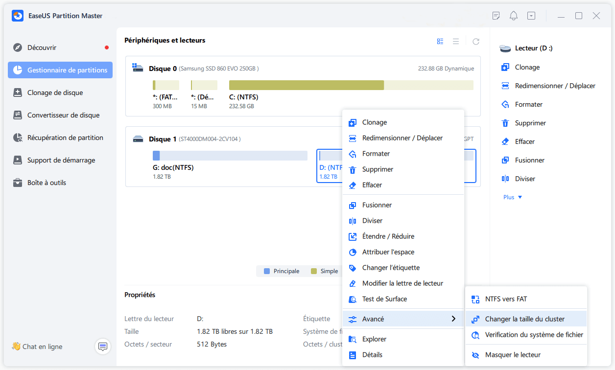Image resolution: width=615 pixels, height=370 pixels.
Task: Expand the Avancé submenu arrow
Action: click(453, 319)
